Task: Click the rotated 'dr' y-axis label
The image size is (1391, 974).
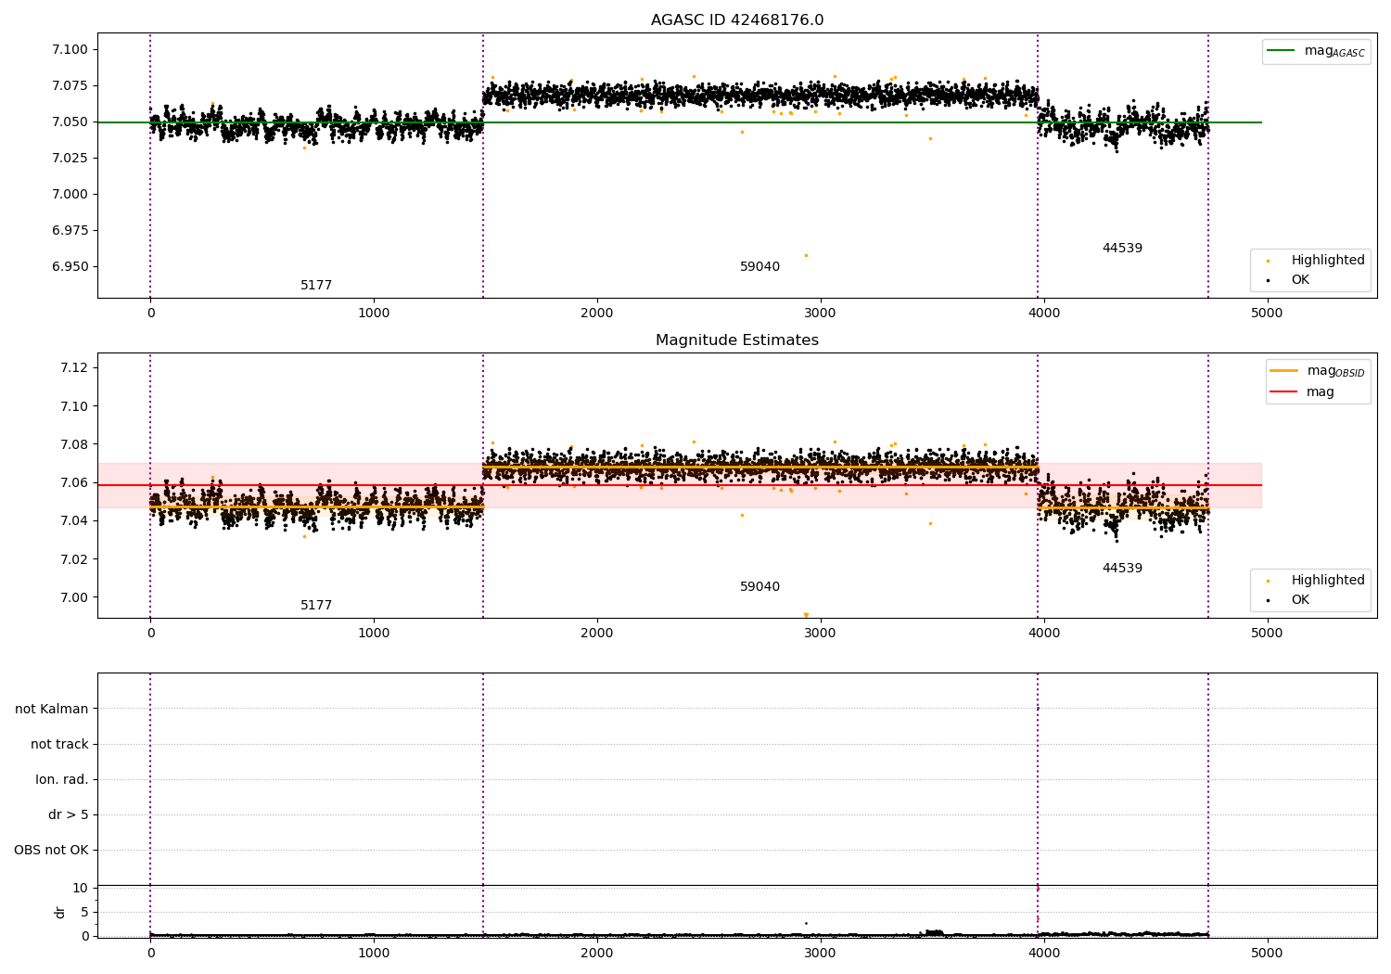Action: click(x=60, y=912)
